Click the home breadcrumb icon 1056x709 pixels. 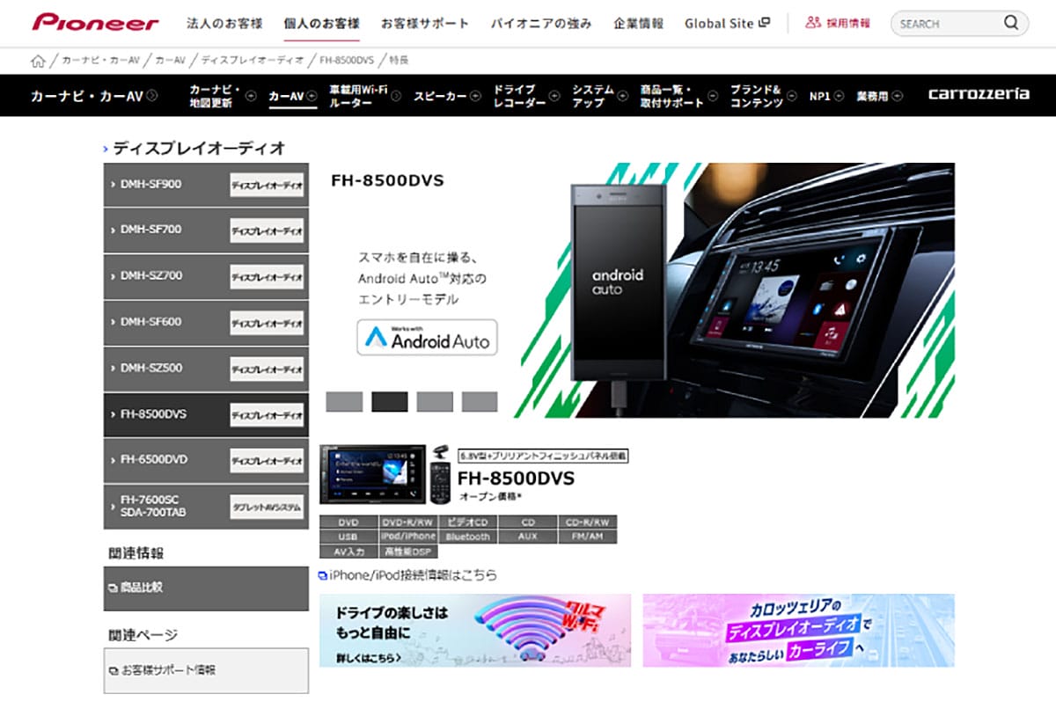tap(38, 61)
